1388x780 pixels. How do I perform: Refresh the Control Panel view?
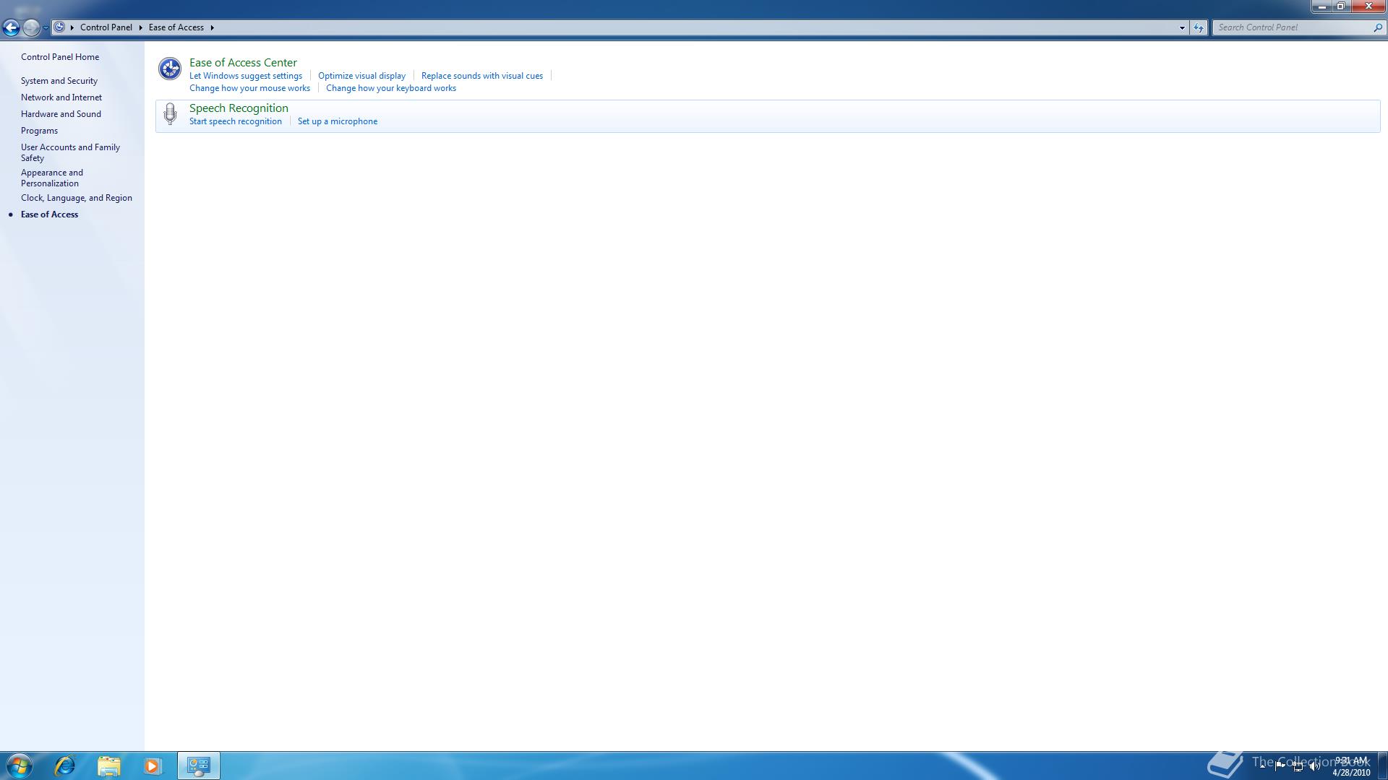1199,27
